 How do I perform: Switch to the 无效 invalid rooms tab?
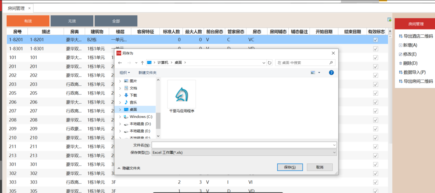(72, 21)
